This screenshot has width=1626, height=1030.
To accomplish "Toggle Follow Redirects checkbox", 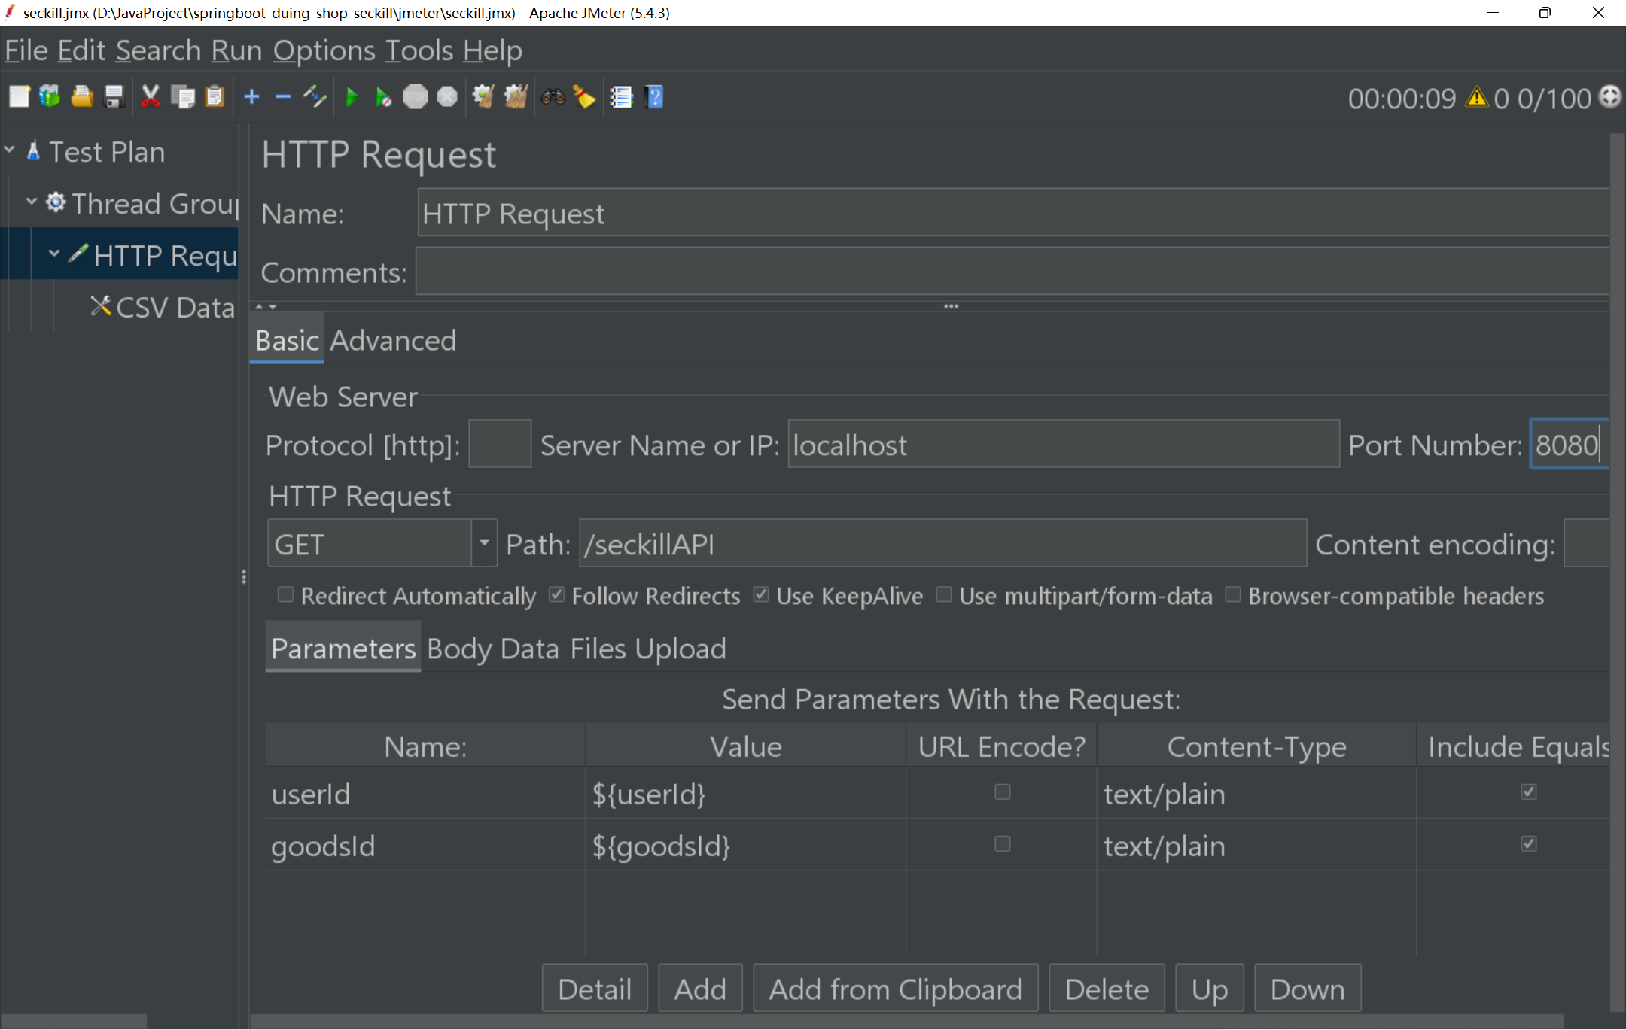I will 556,595.
